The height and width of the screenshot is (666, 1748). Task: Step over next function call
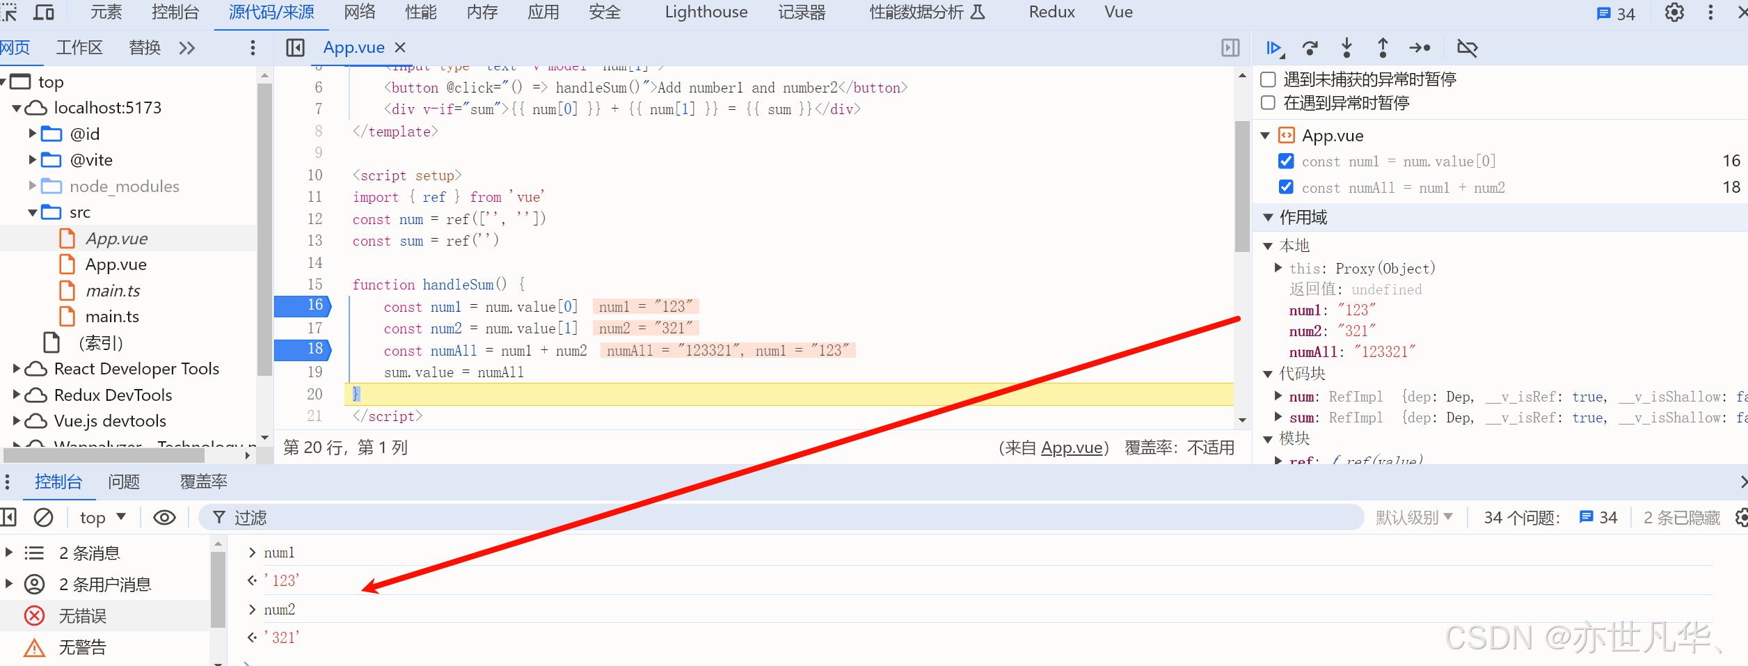coord(1310,48)
